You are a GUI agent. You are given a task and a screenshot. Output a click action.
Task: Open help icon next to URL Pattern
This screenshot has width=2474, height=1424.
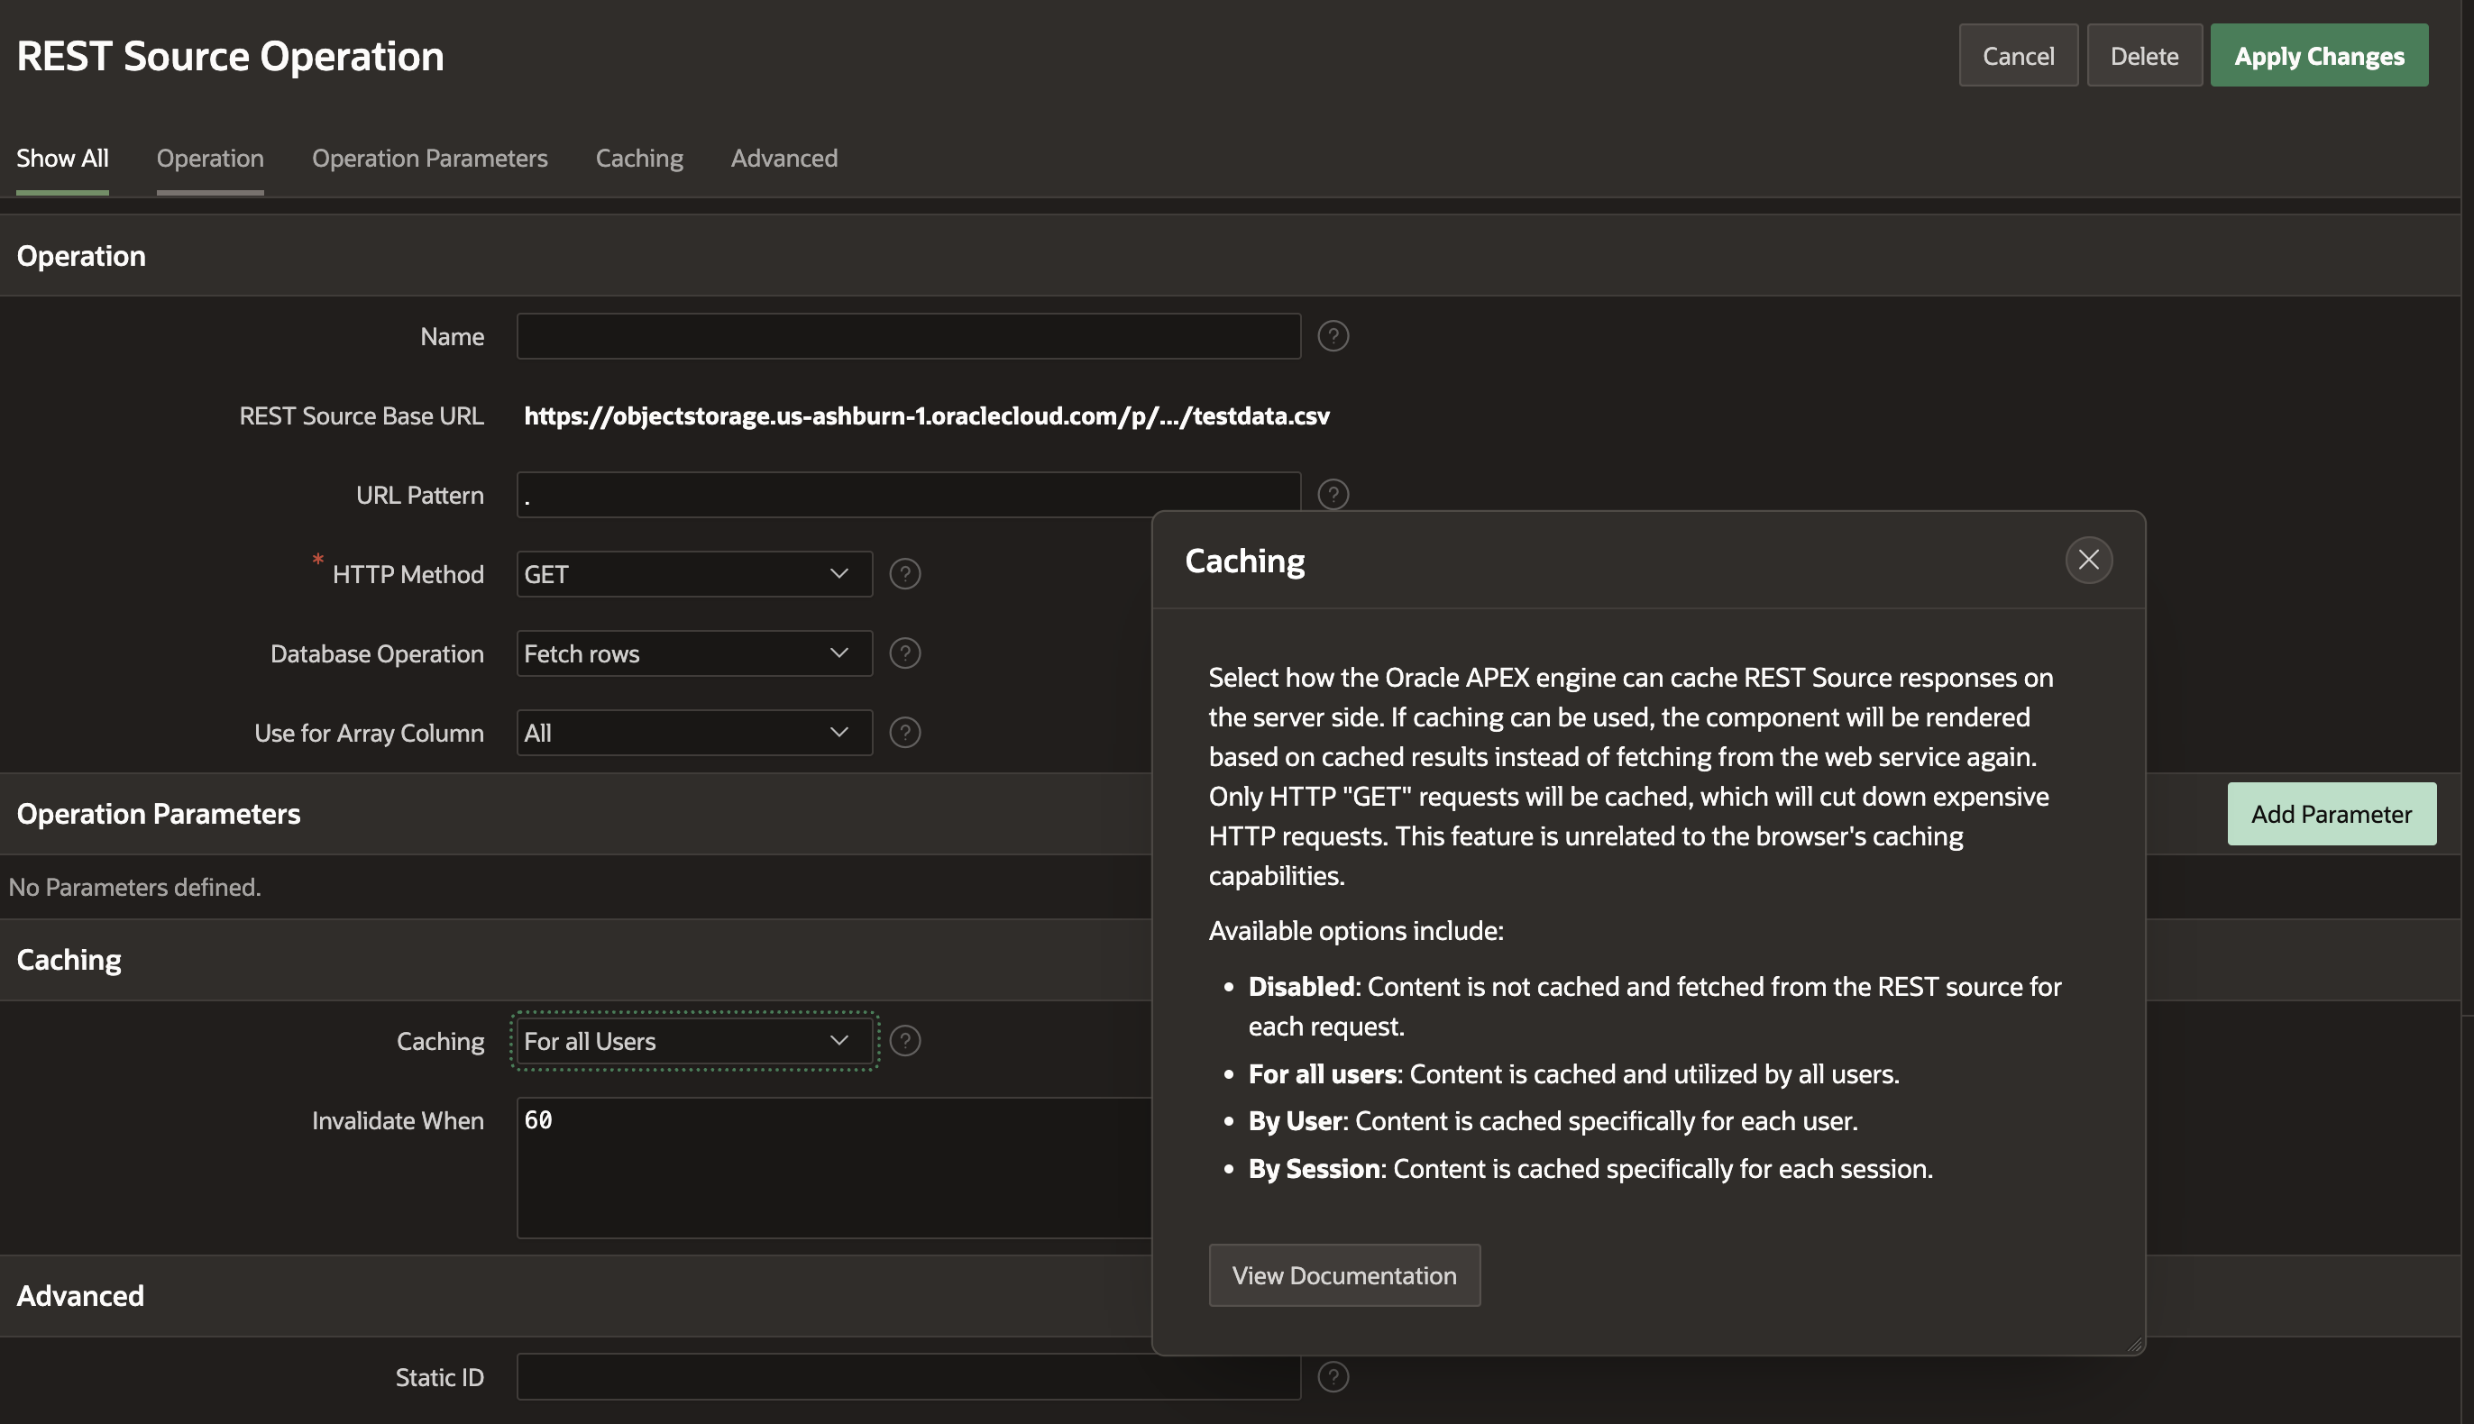[1333, 494]
